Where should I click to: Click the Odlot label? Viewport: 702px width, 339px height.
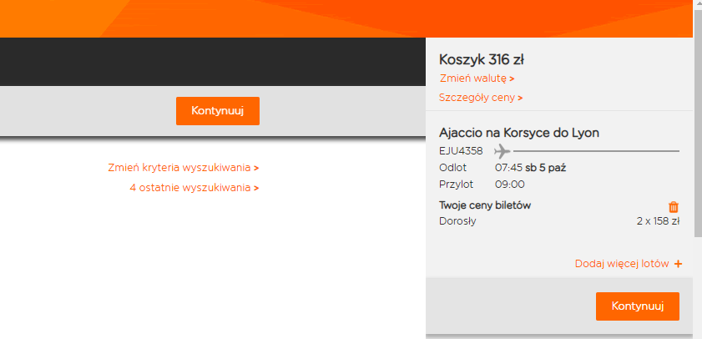[452, 168]
